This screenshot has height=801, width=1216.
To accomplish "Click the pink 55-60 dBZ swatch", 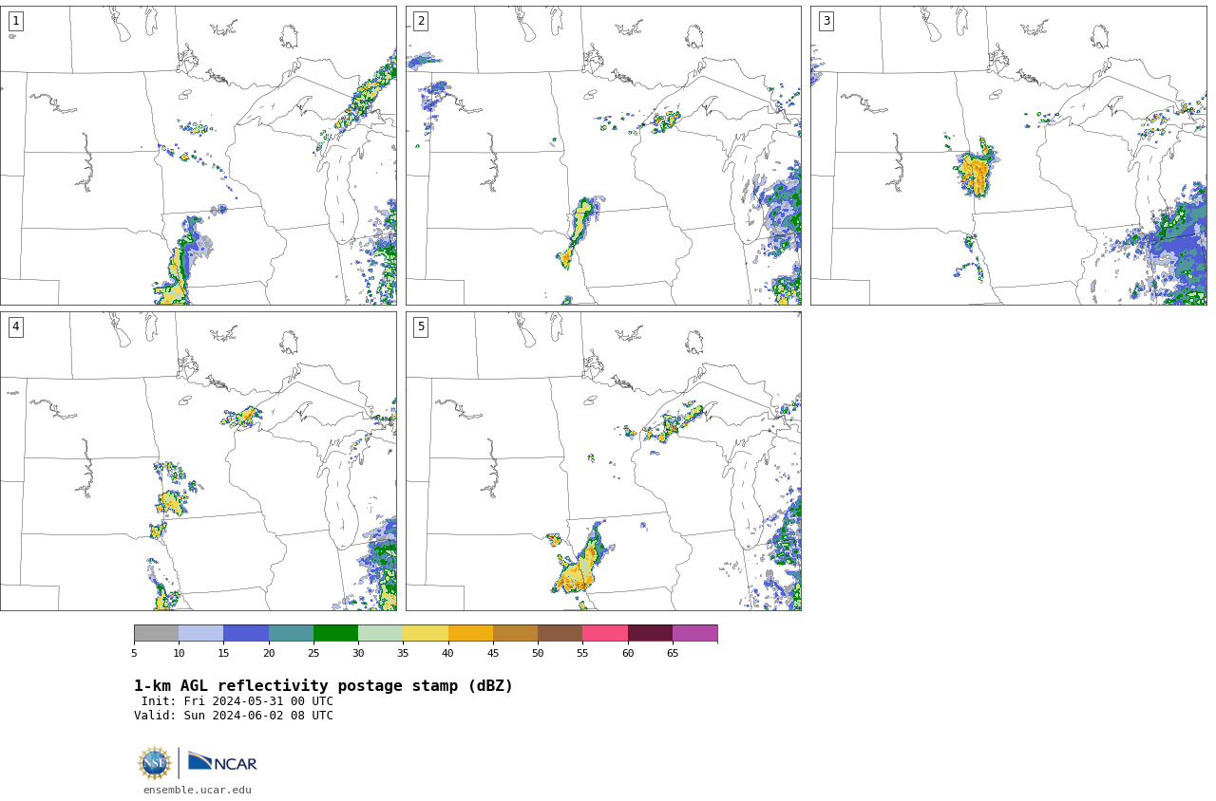I will [x=605, y=633].
